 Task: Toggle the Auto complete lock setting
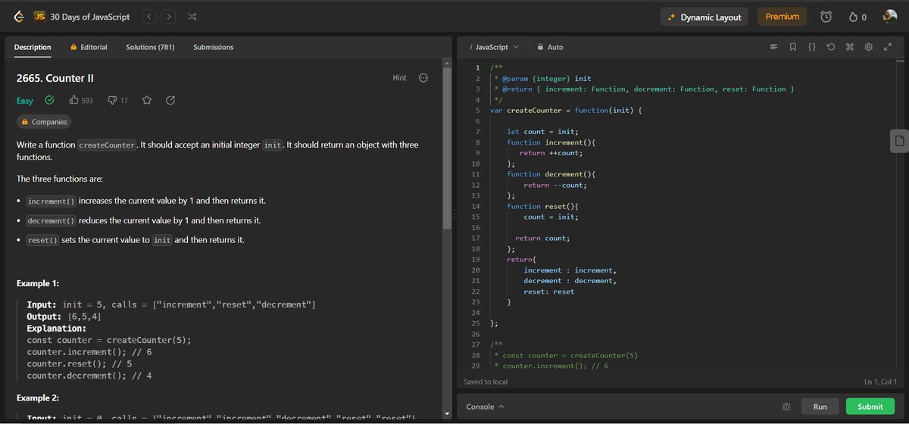(550, 47)
